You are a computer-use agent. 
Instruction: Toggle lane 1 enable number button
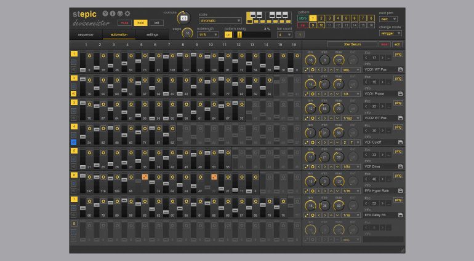point(74,53)
